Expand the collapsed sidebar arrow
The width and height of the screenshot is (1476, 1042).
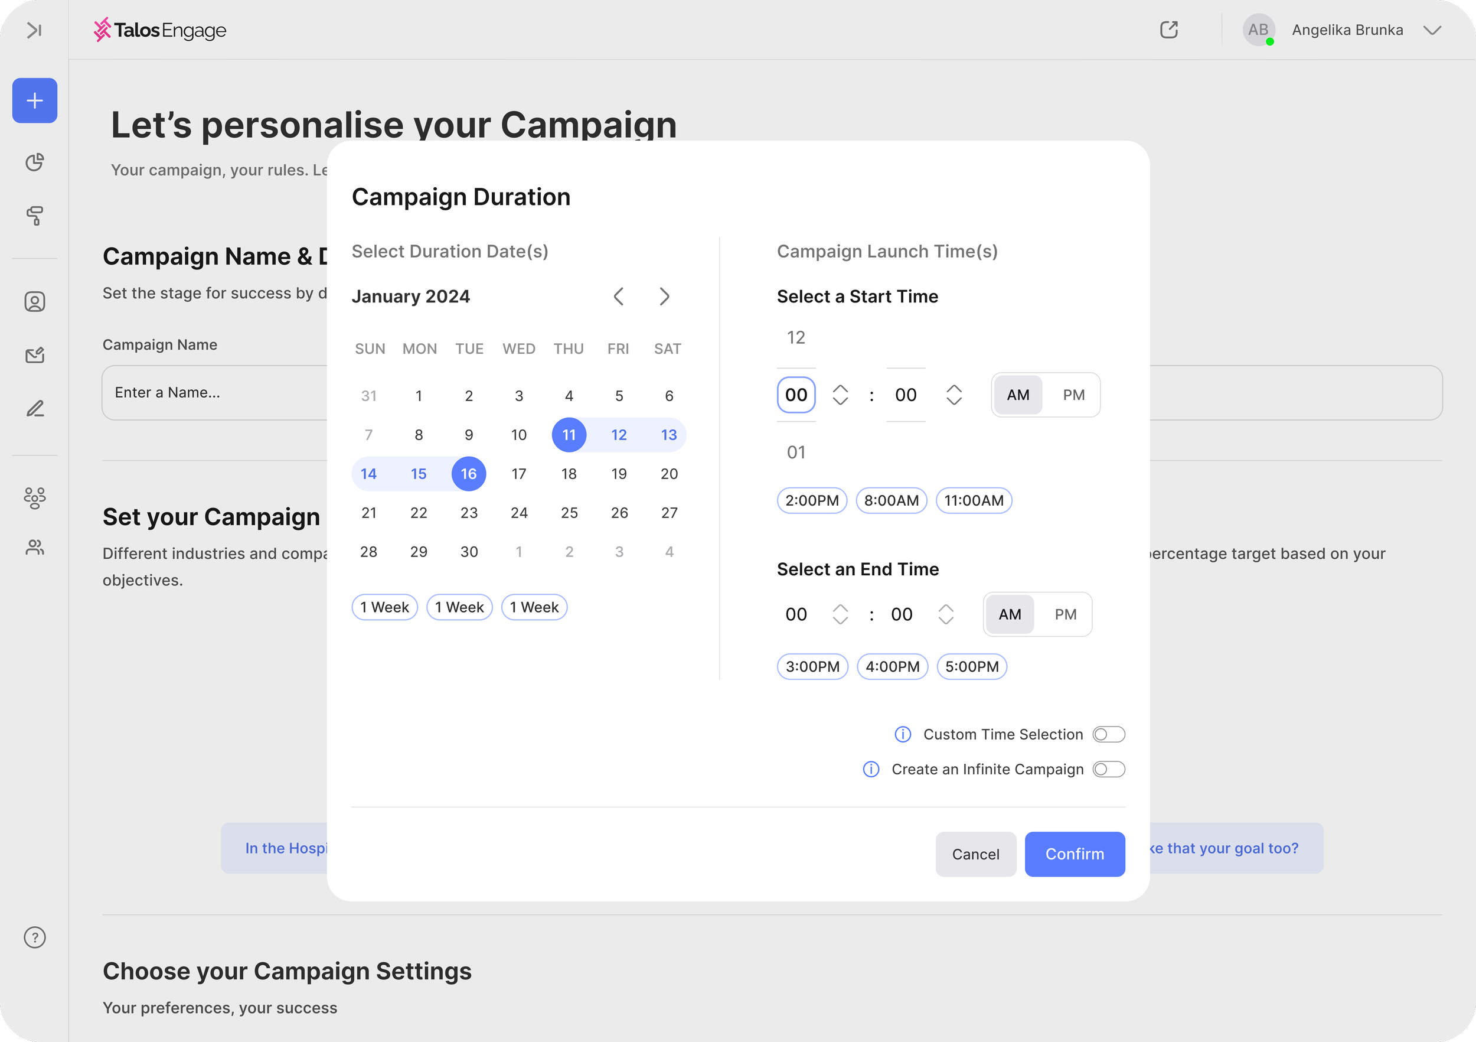(34, 30)
